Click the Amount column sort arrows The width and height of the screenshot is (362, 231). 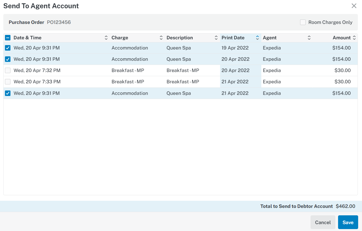(354, 38)
